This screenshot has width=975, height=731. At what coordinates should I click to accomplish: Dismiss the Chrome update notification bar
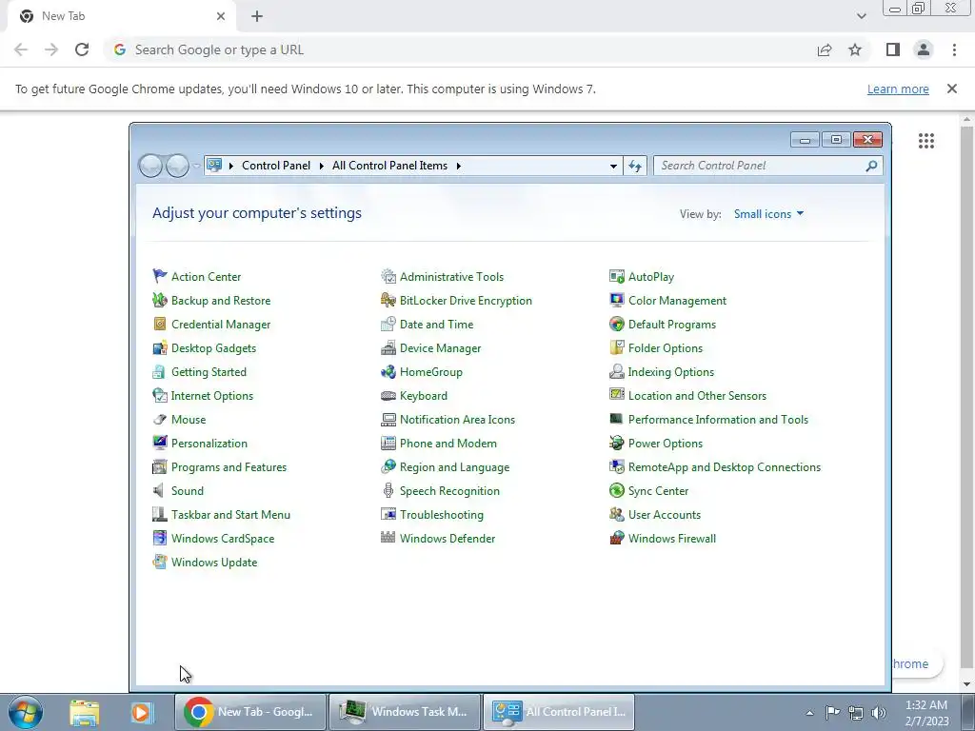click(952, 89)
